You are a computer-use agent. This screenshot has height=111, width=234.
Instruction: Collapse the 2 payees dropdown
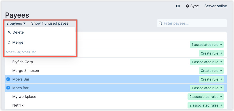(16, 23)
